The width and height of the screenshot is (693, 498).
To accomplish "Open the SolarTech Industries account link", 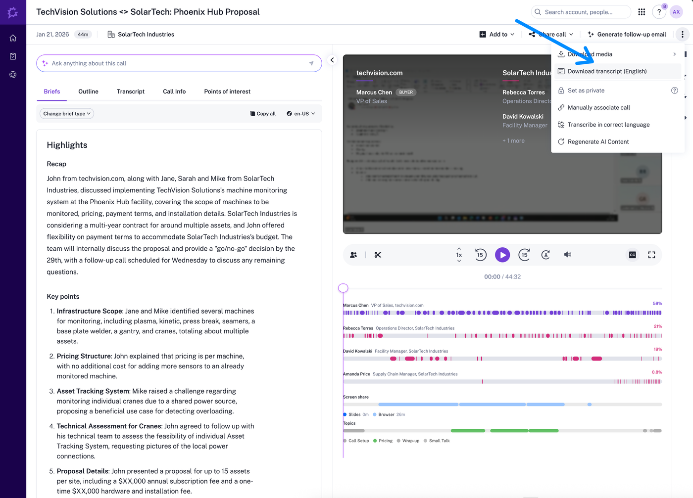I will (141, 34).
